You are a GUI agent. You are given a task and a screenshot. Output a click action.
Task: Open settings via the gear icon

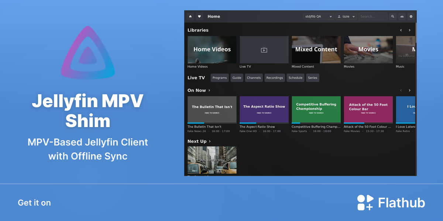411,17
